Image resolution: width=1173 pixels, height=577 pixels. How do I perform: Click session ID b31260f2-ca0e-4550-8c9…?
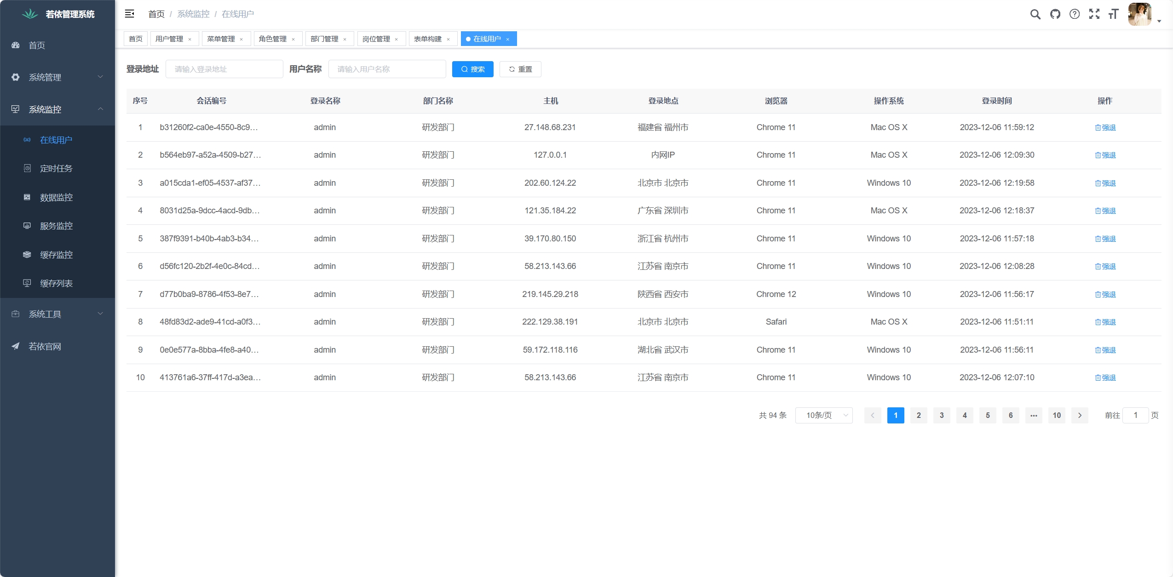[209, 127]
